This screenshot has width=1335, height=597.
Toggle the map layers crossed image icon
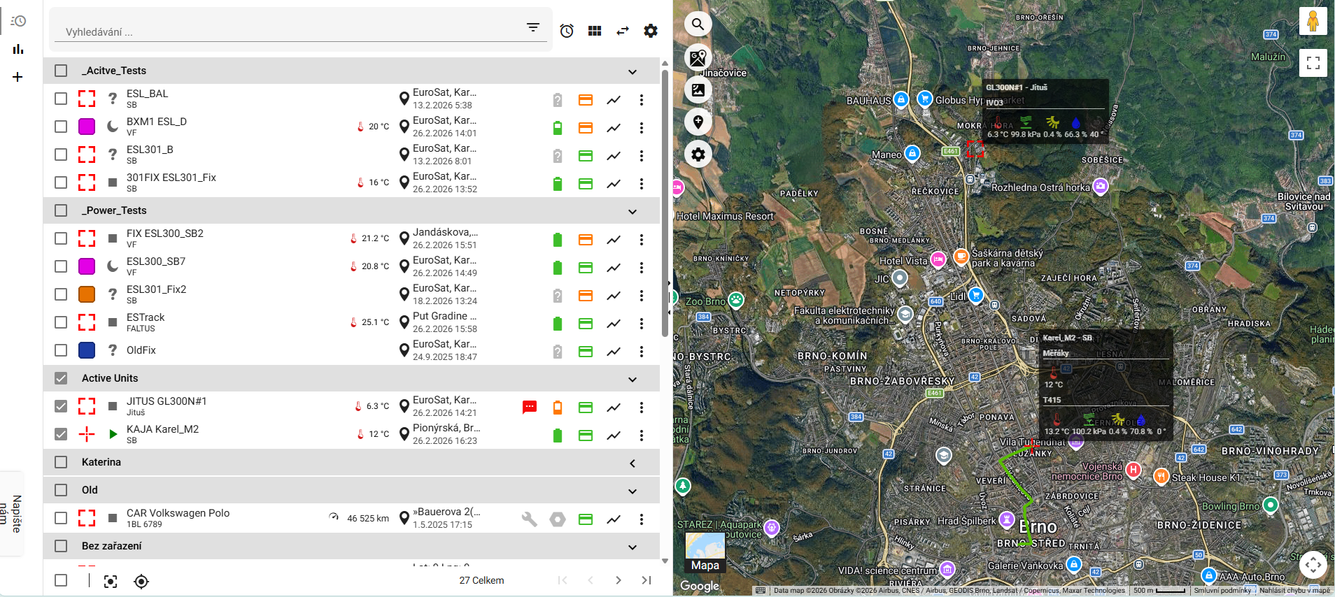coord(698,57)
